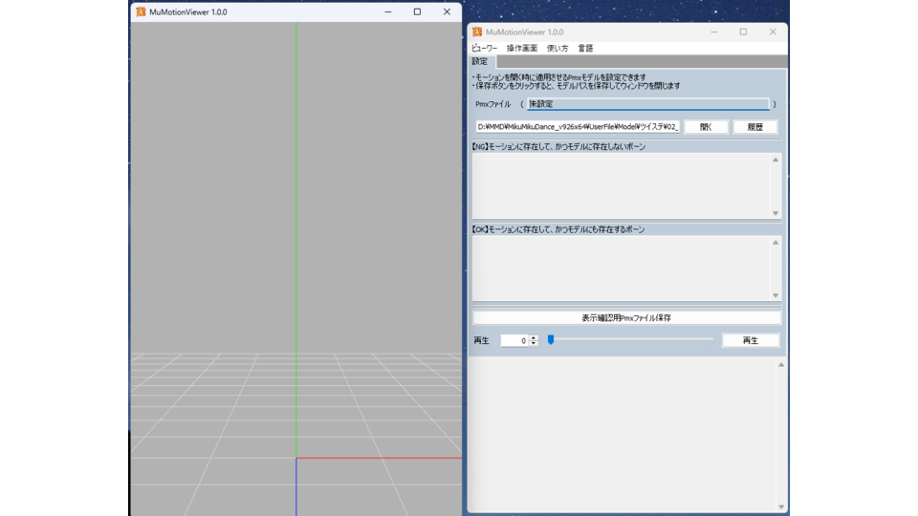The image size is (918, 516).
Task: Click the Pmxファイル label
Action: 493,104
